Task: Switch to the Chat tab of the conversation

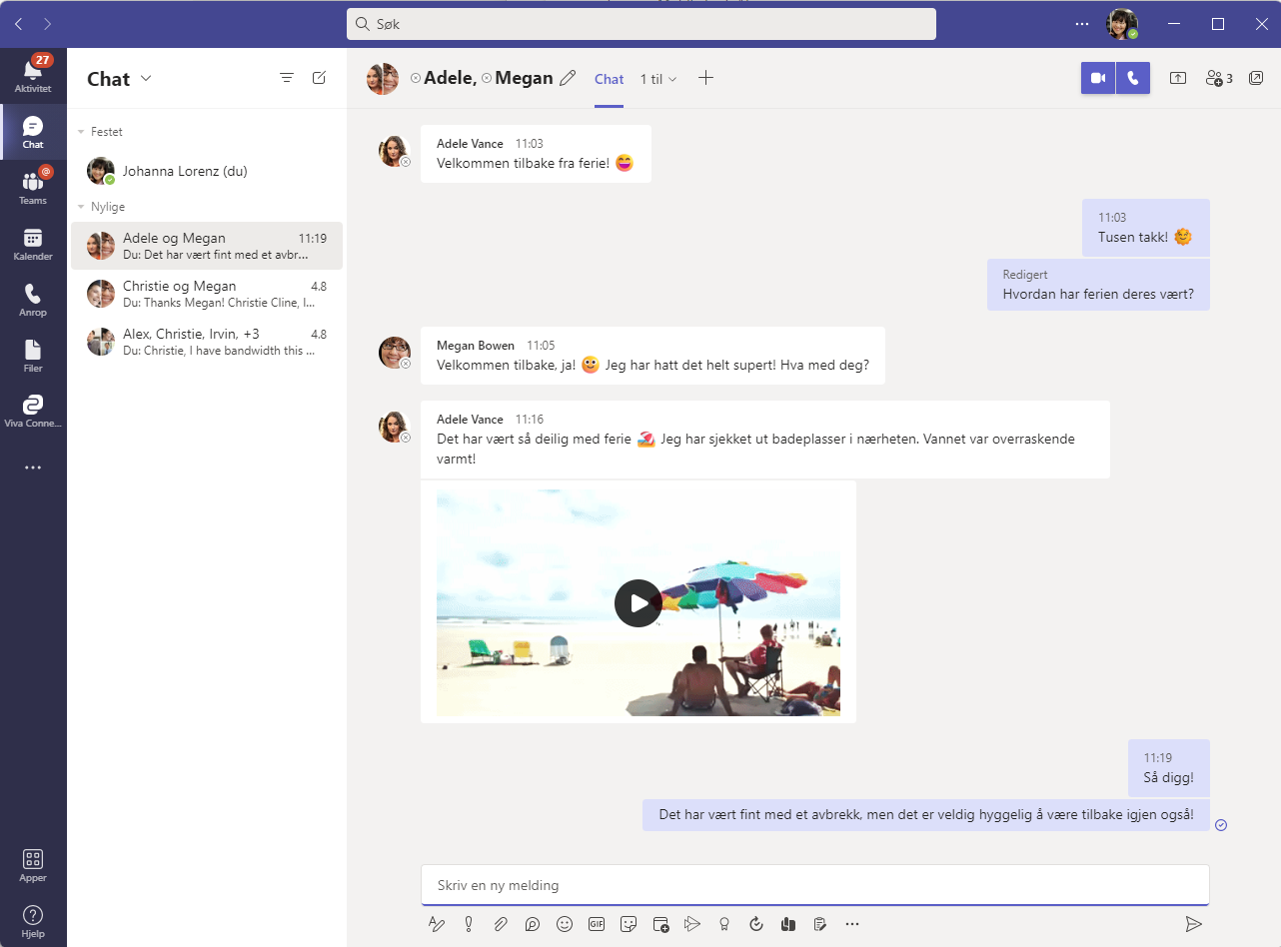Action: (x=609, y=78)
